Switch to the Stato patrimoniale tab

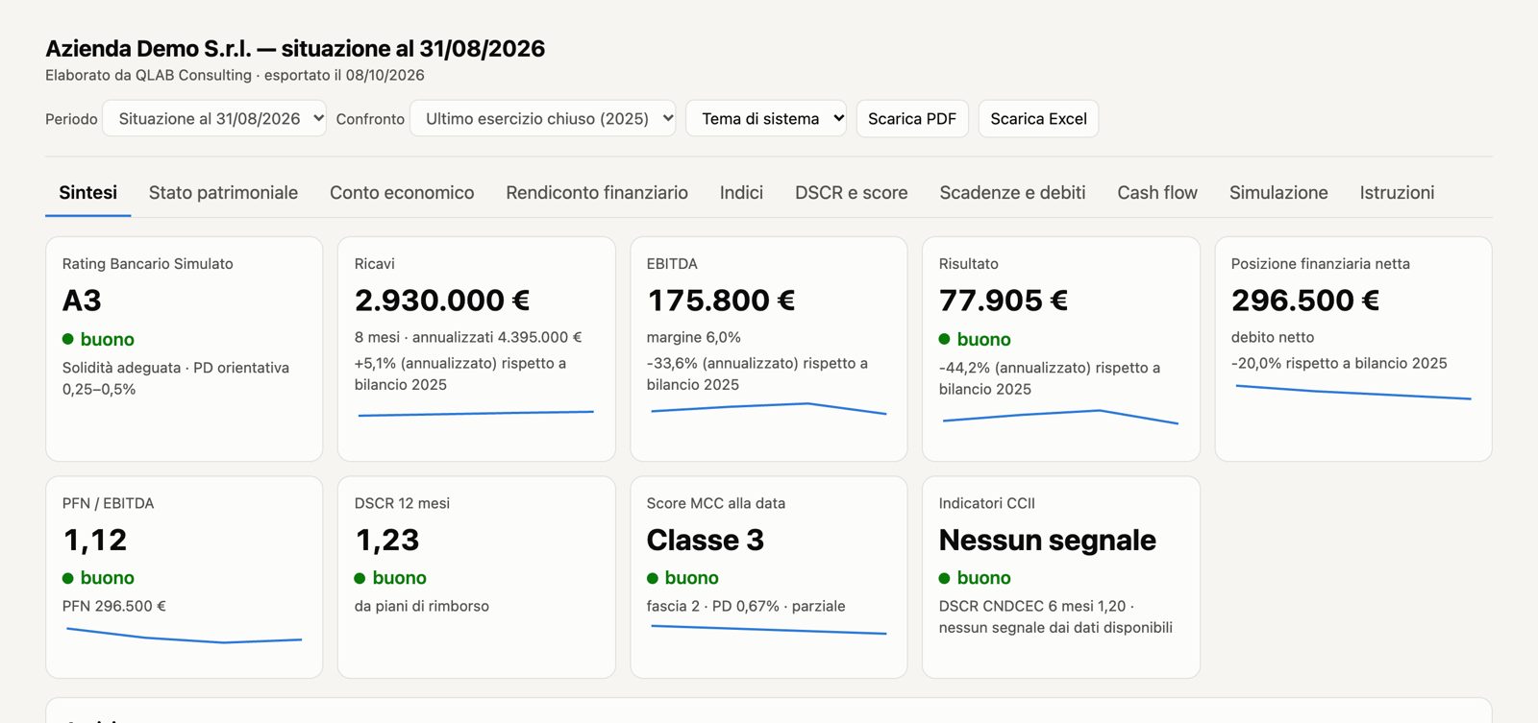pyautogui.click(x=223, y=193)
